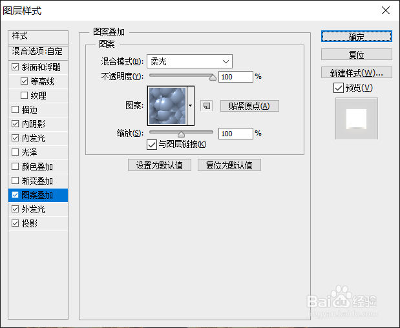This screenshot has height=328, width=400.
Task: Open the 混合模式 dropdown showing 柔光
Action: click(x=189, y=61)
